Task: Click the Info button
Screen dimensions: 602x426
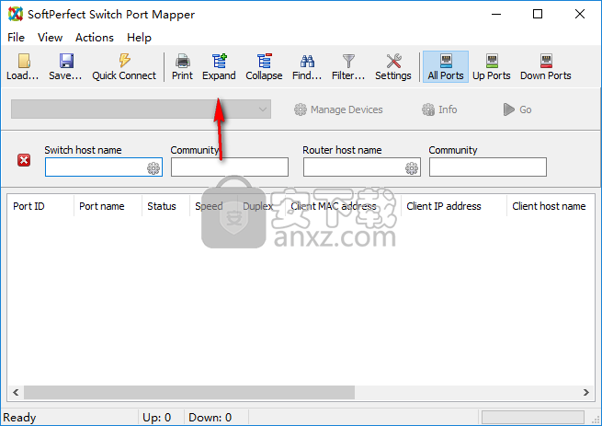Action: click(439, 109)
